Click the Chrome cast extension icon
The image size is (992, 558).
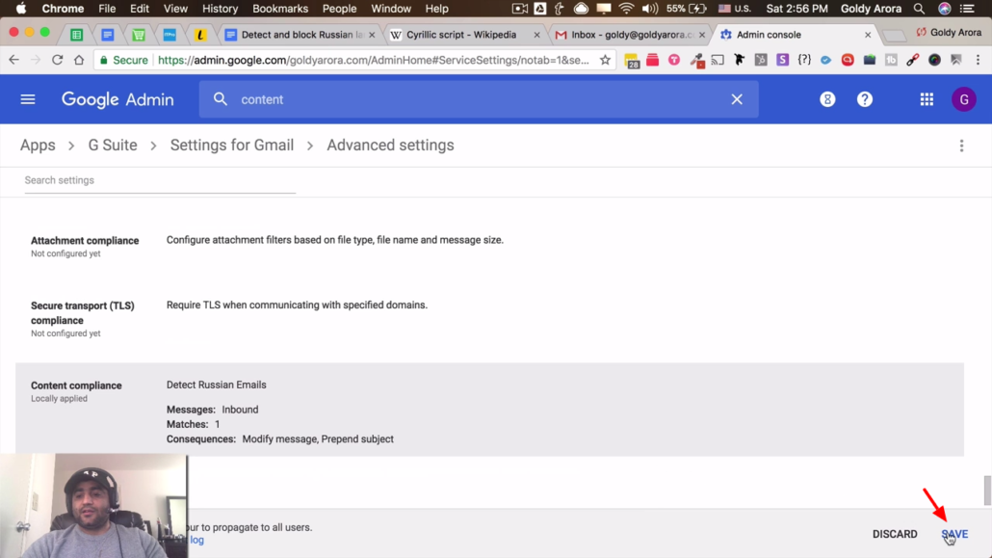(x=718, y=60)
